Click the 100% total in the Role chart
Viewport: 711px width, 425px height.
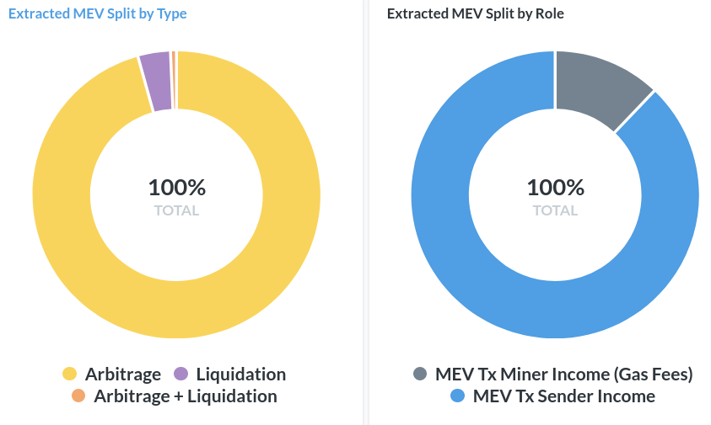click(x=555, y=188)
